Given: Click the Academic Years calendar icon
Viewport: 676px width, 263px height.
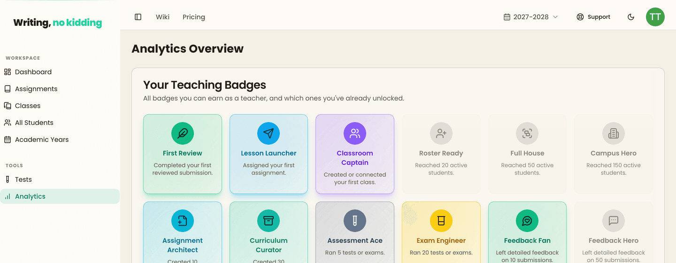Looking at the screenshot, I should tap(8, 139).
